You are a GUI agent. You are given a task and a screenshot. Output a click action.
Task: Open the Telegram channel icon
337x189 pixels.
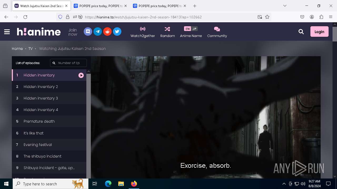[x=98, y=31]
